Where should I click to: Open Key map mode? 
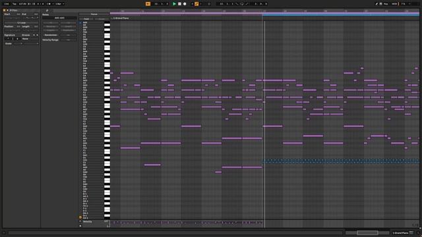(386, 4)
